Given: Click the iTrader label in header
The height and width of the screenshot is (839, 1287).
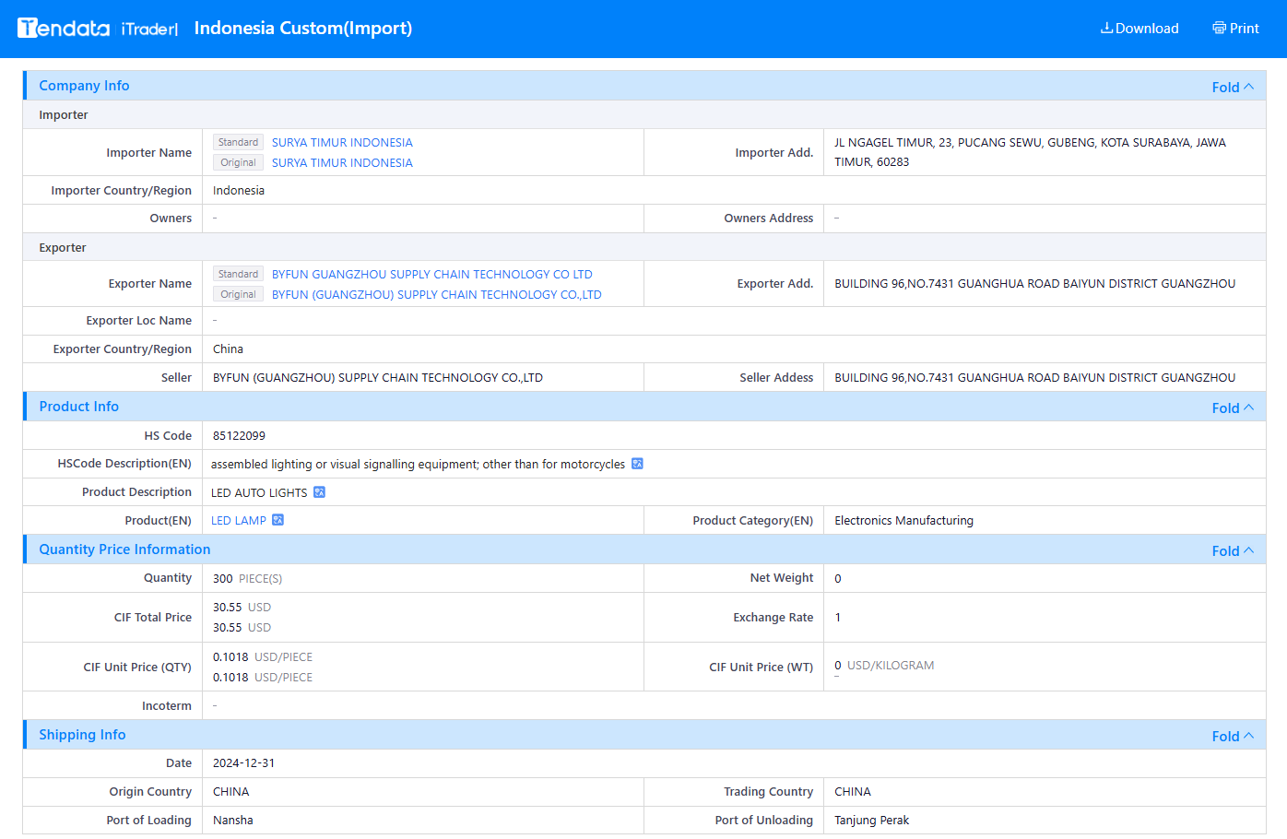Looking at the screenshot, I should (x=149, y=29).
